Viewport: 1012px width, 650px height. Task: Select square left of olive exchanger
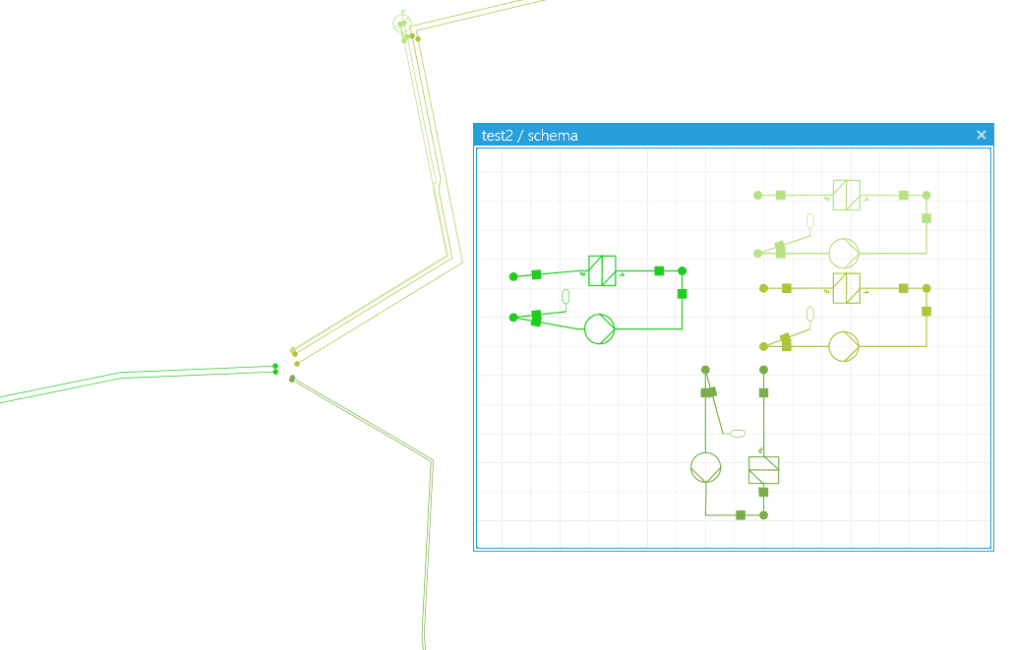pos(787,288)
